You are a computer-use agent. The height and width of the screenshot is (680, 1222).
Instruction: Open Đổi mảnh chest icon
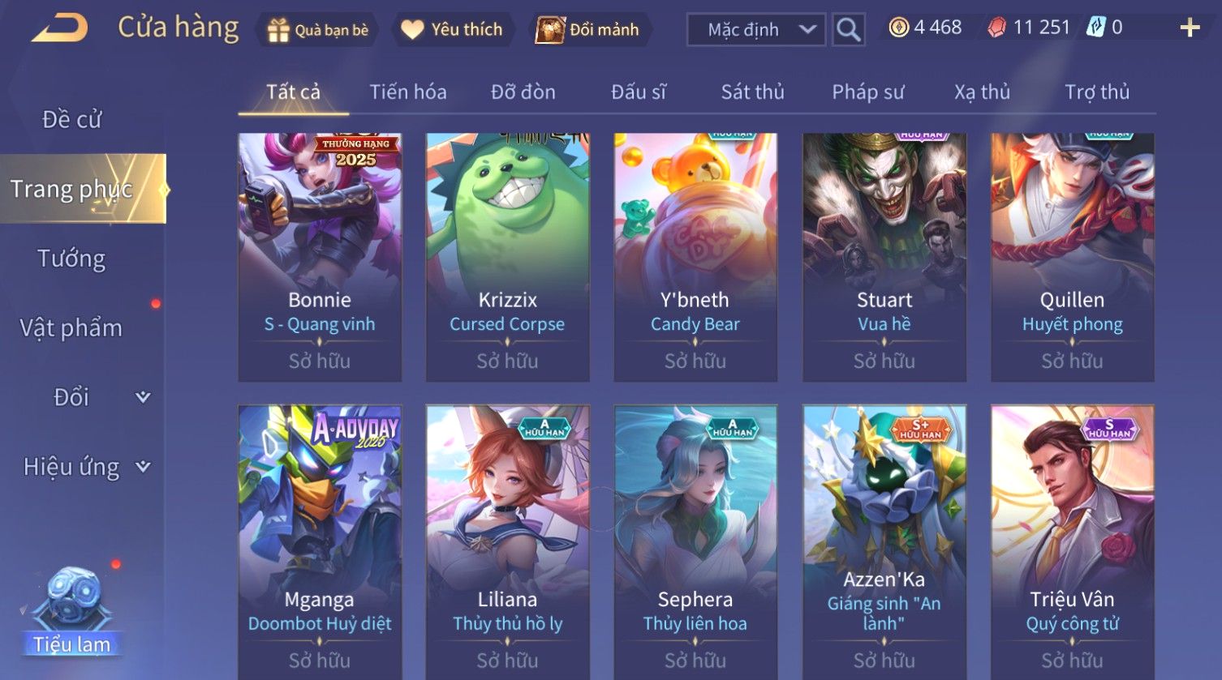tap(549, 30)
